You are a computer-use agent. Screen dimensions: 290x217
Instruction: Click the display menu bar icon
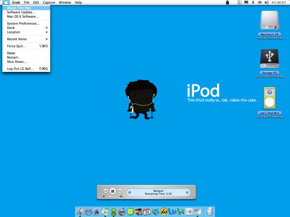point(246,2)
